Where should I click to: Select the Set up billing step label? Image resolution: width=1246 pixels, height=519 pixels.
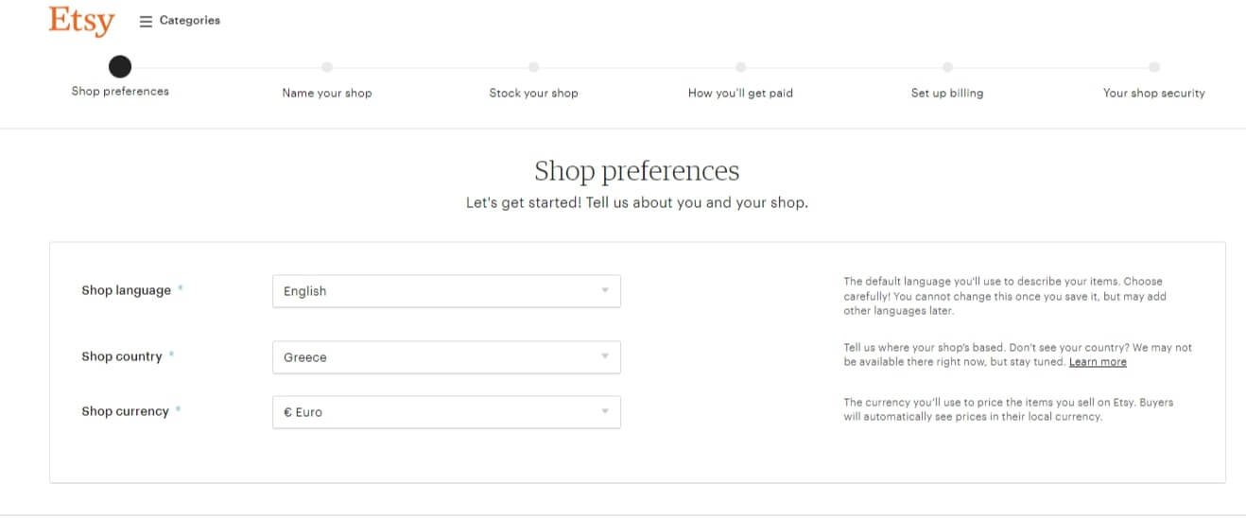point(947,93)
